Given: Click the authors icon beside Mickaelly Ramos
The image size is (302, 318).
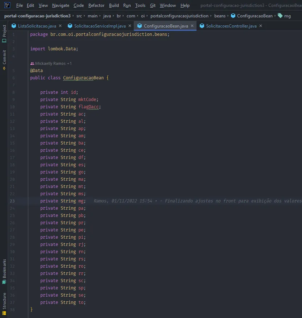Looking at the screenshot, I should [32, 63].
